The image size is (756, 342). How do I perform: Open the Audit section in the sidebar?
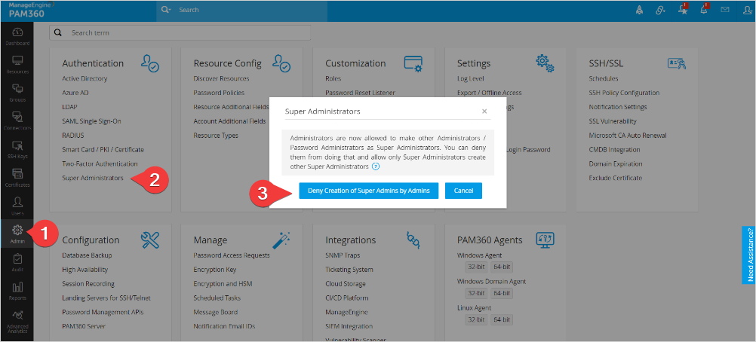17,261
